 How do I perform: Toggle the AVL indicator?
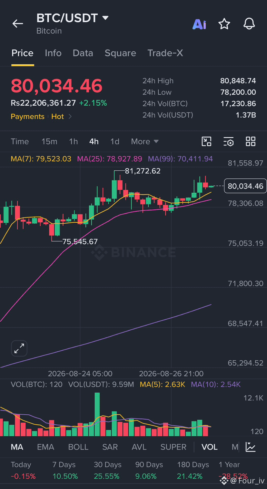(x=139, y=447)
